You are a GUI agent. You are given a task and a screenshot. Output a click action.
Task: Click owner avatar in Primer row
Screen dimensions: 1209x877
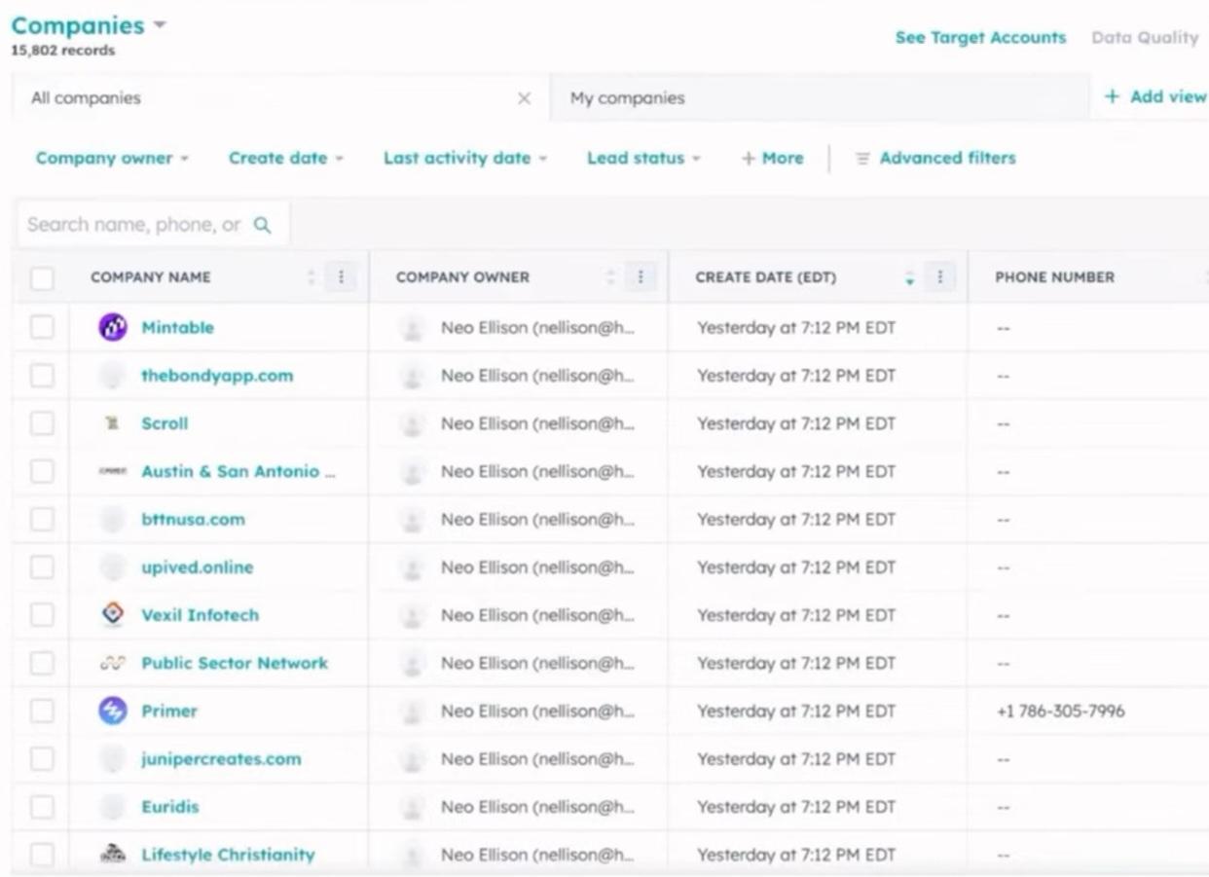point(412,712)
